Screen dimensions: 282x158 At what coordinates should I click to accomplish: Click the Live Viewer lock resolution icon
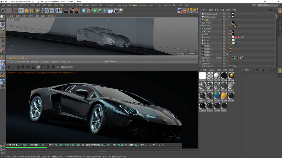point(33,67)
